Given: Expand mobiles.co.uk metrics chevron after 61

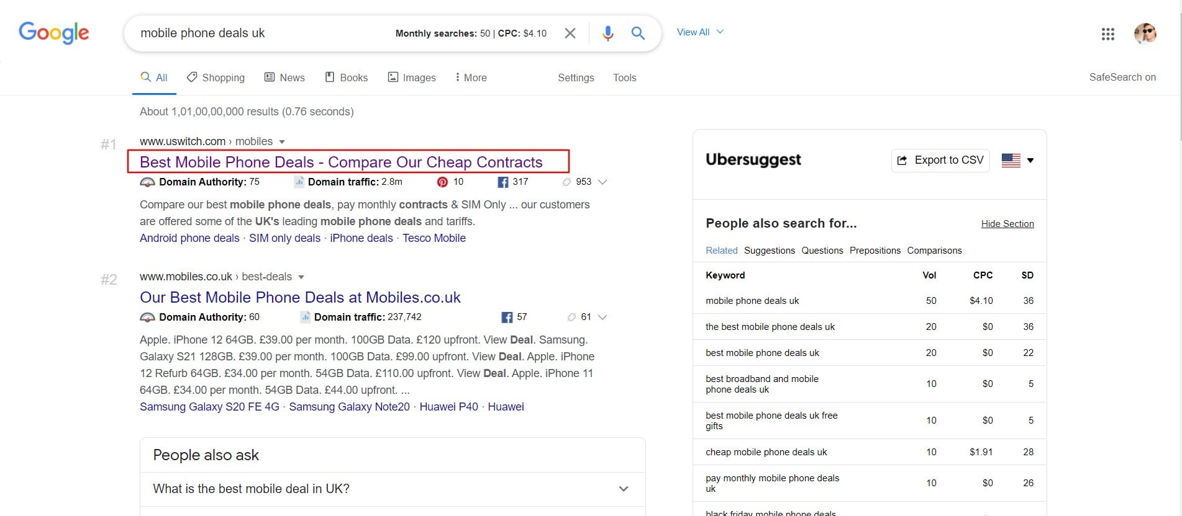Looking at the screenshot, I should click(x=602, y=317).
